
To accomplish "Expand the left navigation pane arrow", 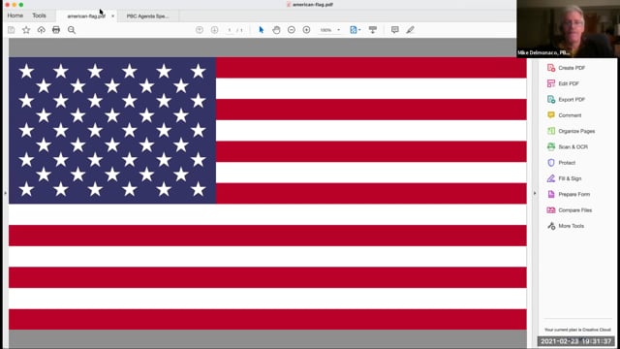I will click(x=5, y=194).
